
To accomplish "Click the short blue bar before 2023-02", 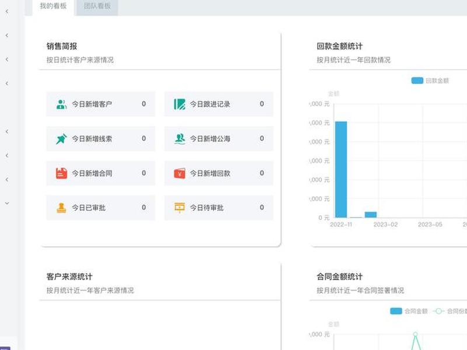I will coord(371,215).
